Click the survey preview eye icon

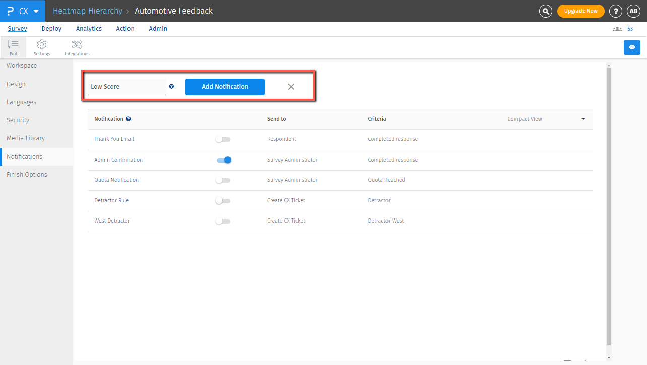tap(632, 47)
